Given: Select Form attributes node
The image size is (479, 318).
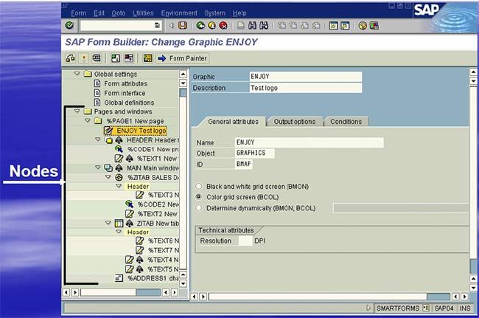Looking at the screenshot, I should (125, 83).
